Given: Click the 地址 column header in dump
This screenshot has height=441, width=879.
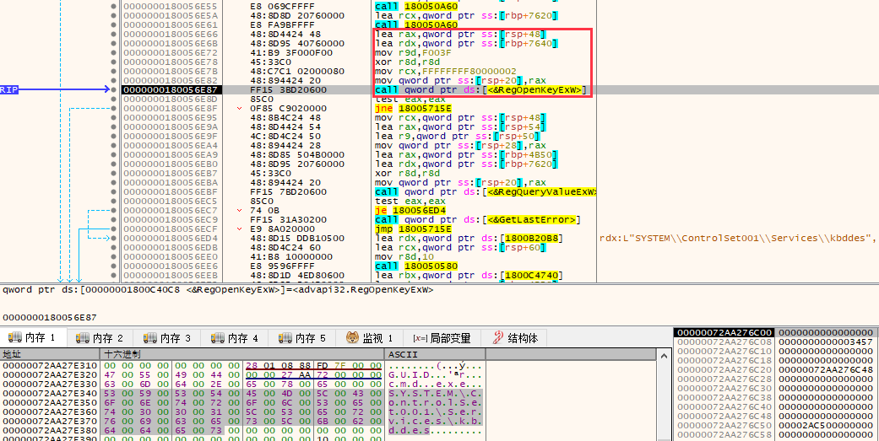Looking at the screenshot, I should [x=49, y=354].
